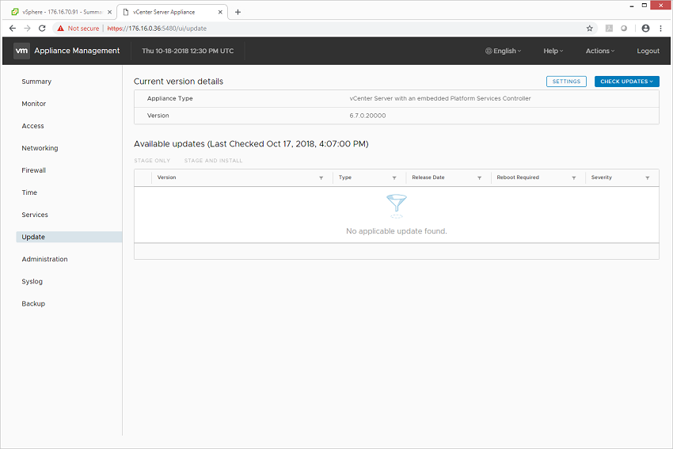The height and width of the screenshot is (449, 673).
Task: Reload the page with refresh icon
Action: pos(42,29)
